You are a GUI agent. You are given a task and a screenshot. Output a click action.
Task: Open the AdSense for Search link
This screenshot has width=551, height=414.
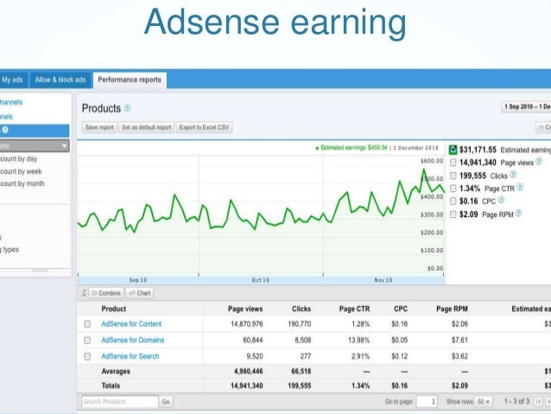point(130,356)
